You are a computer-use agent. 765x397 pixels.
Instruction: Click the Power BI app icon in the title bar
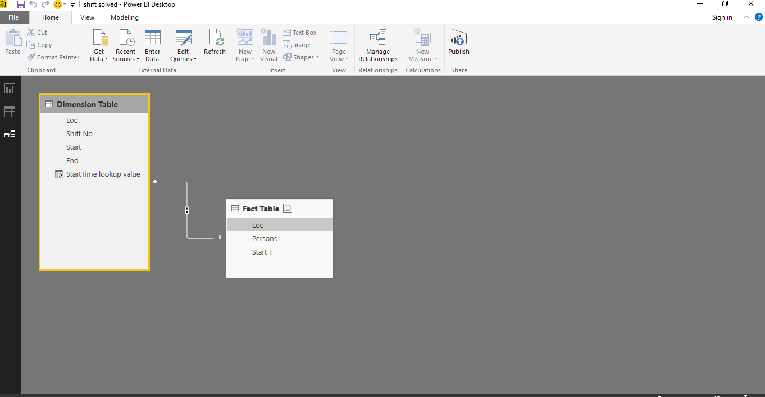click(3, 4)
